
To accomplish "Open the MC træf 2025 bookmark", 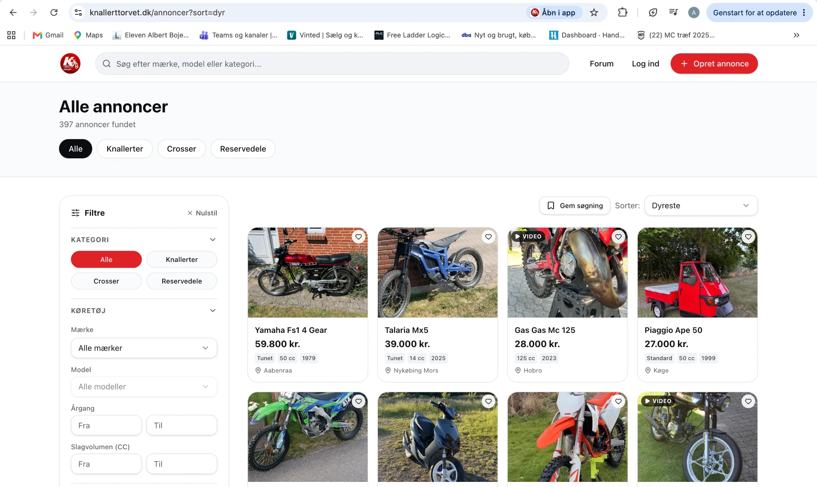I will (676, 35).
